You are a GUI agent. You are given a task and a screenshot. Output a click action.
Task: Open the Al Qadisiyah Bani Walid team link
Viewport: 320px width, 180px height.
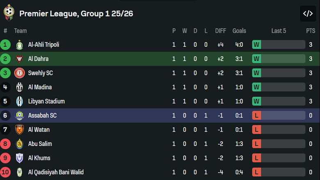[56, 172]
